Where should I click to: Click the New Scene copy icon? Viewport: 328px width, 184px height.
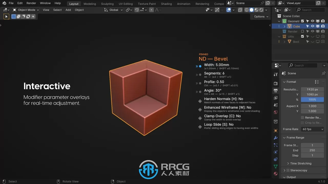pyautogui.click(x=268, y=3)
